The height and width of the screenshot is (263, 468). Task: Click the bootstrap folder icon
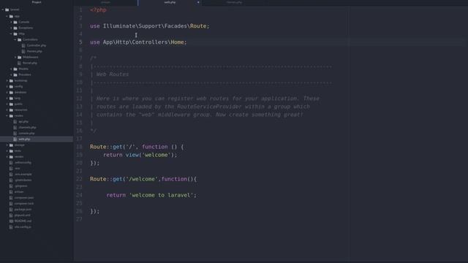tap(11, 80)
